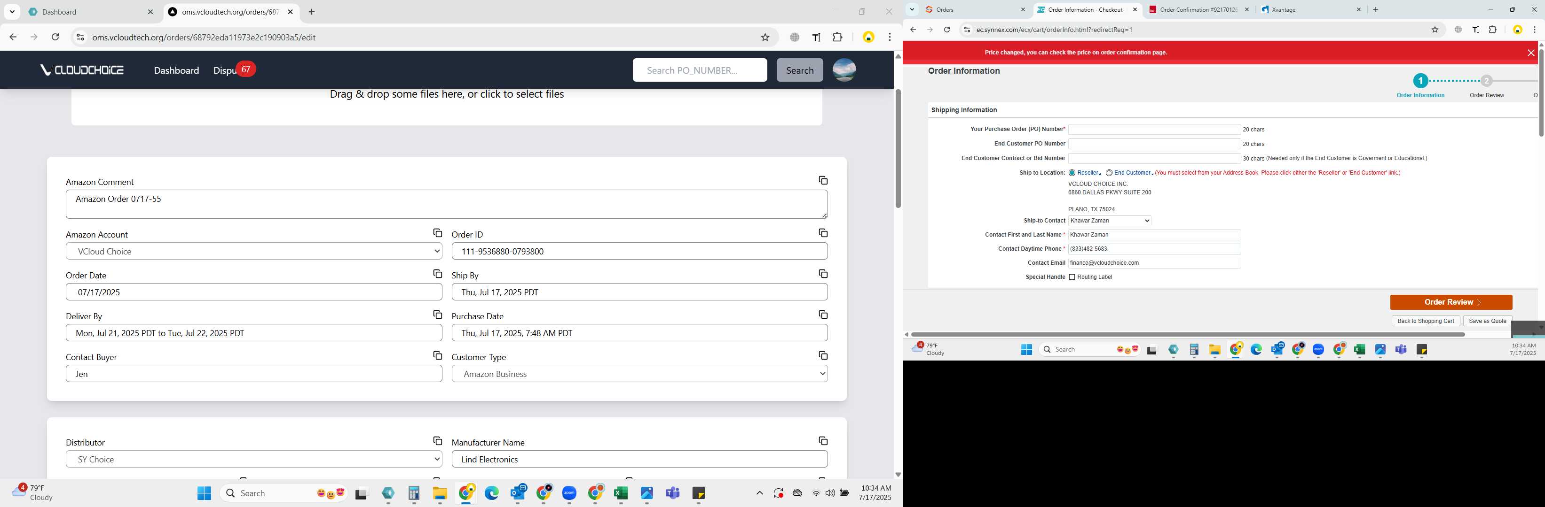
Task: Copy the Purchase Date value
Action: point(823,314)
